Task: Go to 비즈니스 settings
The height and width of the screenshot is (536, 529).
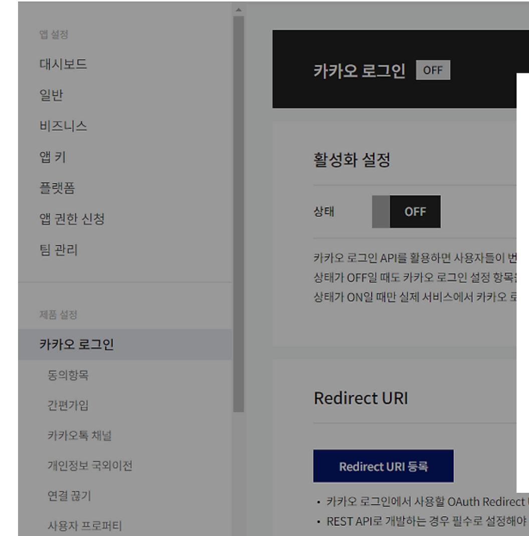Action: pos(63,126)
